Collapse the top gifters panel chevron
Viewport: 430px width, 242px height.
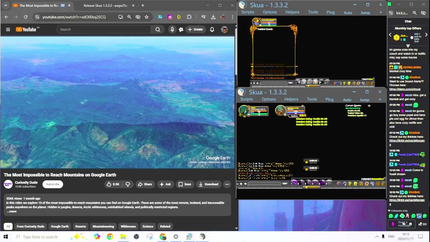408,46
